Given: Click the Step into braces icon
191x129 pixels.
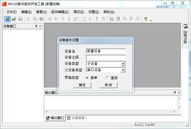Looking at the screenshot, I should pos(125,19).
